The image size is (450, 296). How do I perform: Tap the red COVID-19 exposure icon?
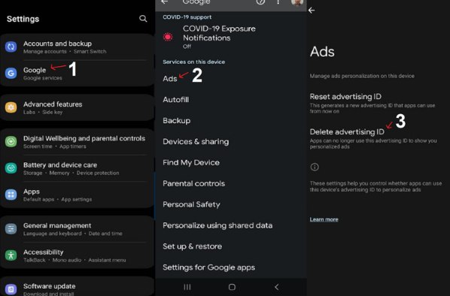pyautogui.click(x=168, y=37)
